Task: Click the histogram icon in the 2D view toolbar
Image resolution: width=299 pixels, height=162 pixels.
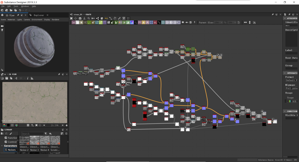Action: (x=32, y=78)
